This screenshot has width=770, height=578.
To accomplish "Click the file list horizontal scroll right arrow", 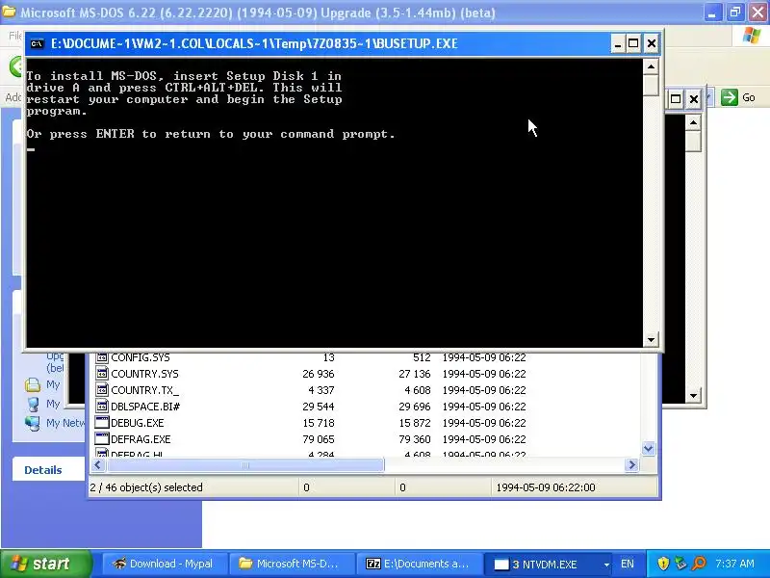I will (631, 465).
